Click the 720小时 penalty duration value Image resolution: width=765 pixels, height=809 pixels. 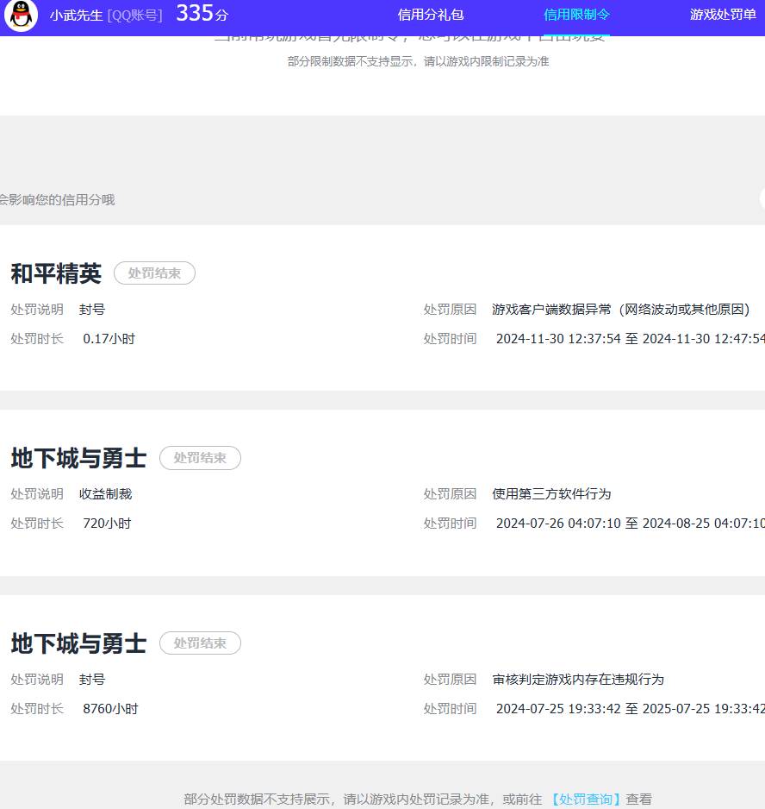pyautogui.click(x=107, y=523)
